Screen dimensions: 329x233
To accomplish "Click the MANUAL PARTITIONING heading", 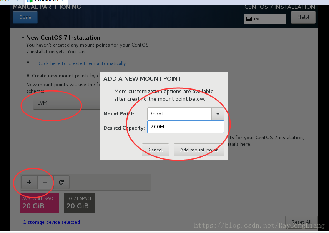I will [47, 7].
